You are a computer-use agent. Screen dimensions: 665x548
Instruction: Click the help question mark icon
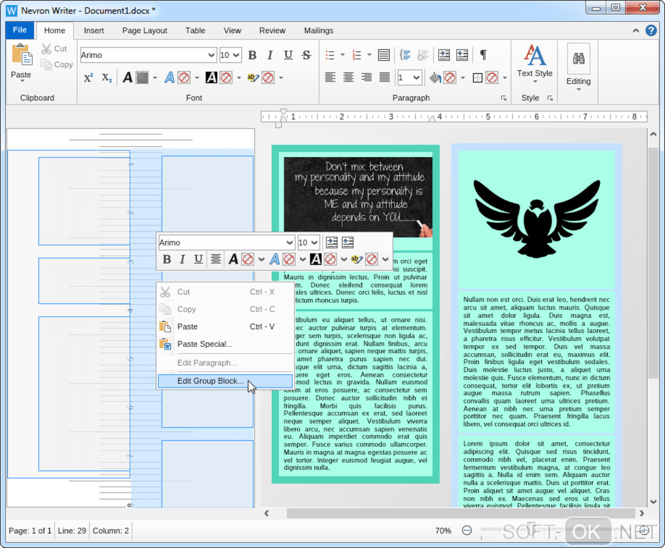pos(651,31)
